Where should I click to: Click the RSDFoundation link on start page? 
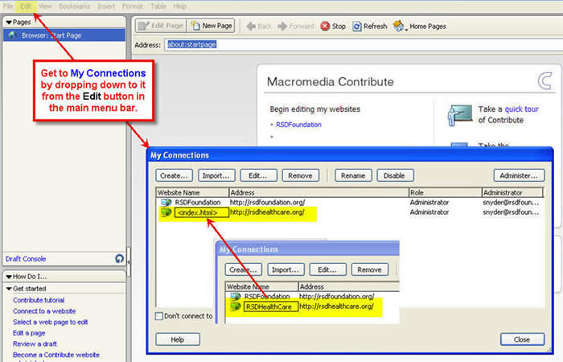tap(298, 125)
